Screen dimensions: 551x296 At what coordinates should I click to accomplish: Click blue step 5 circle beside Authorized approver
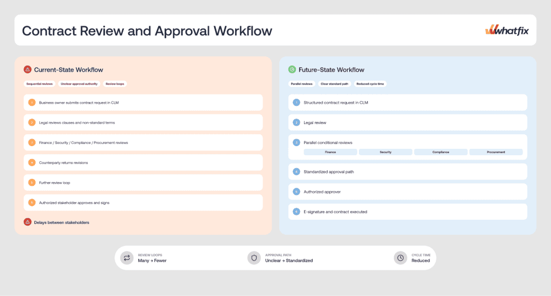click(296, 191)
